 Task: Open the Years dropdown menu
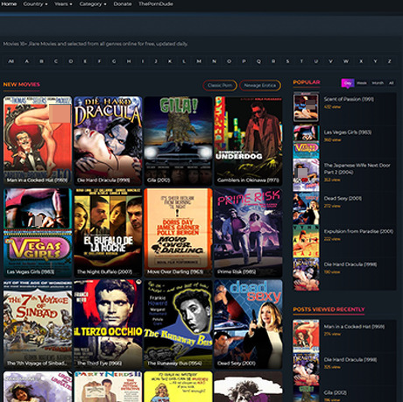coord(63,4)
